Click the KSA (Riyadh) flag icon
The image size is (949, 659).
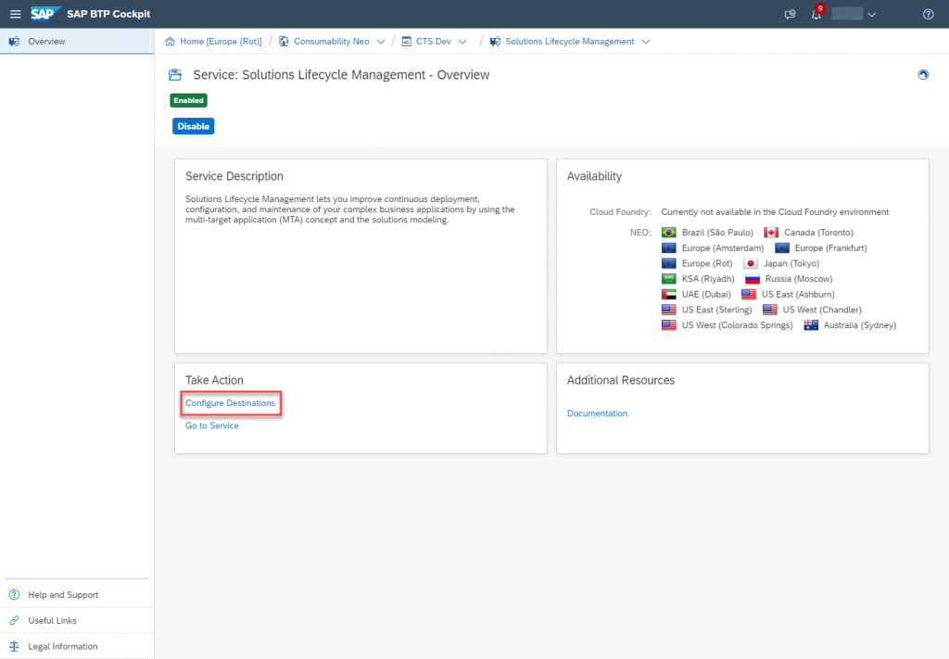[669, 279]
